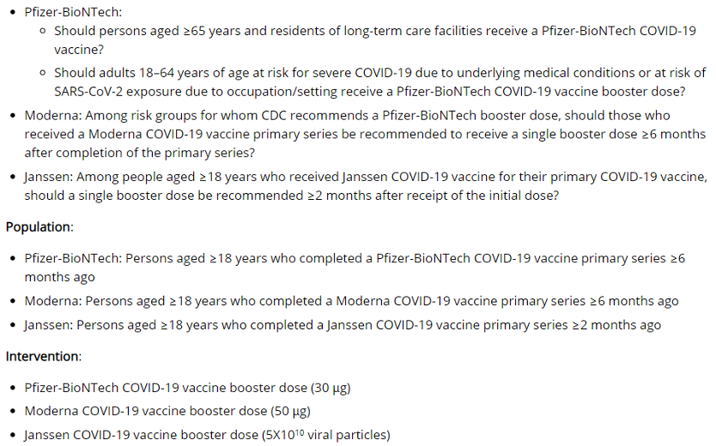Click the Janssen single booster dose question
The height and width of the screenshot is (446, 716).
(365, 185)
